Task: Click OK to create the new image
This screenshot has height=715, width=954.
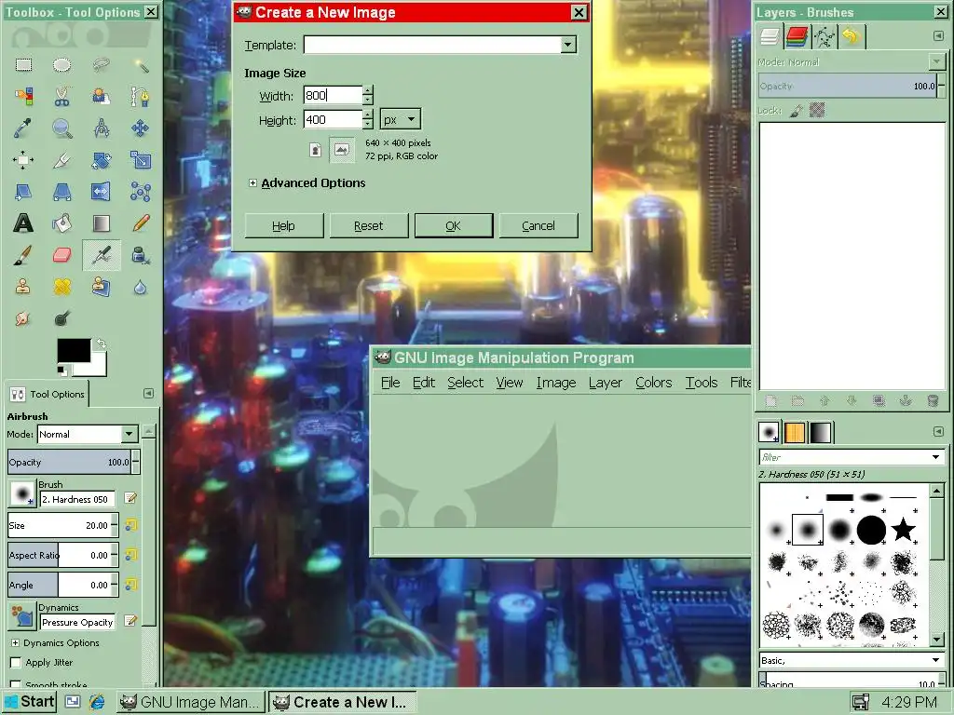Action: point(454,225)
